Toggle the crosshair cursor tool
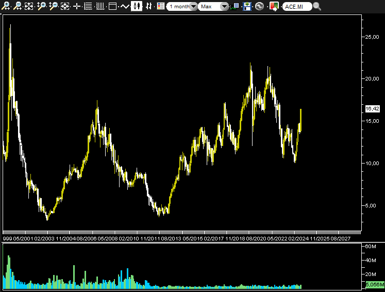 (x=77, y=6)
